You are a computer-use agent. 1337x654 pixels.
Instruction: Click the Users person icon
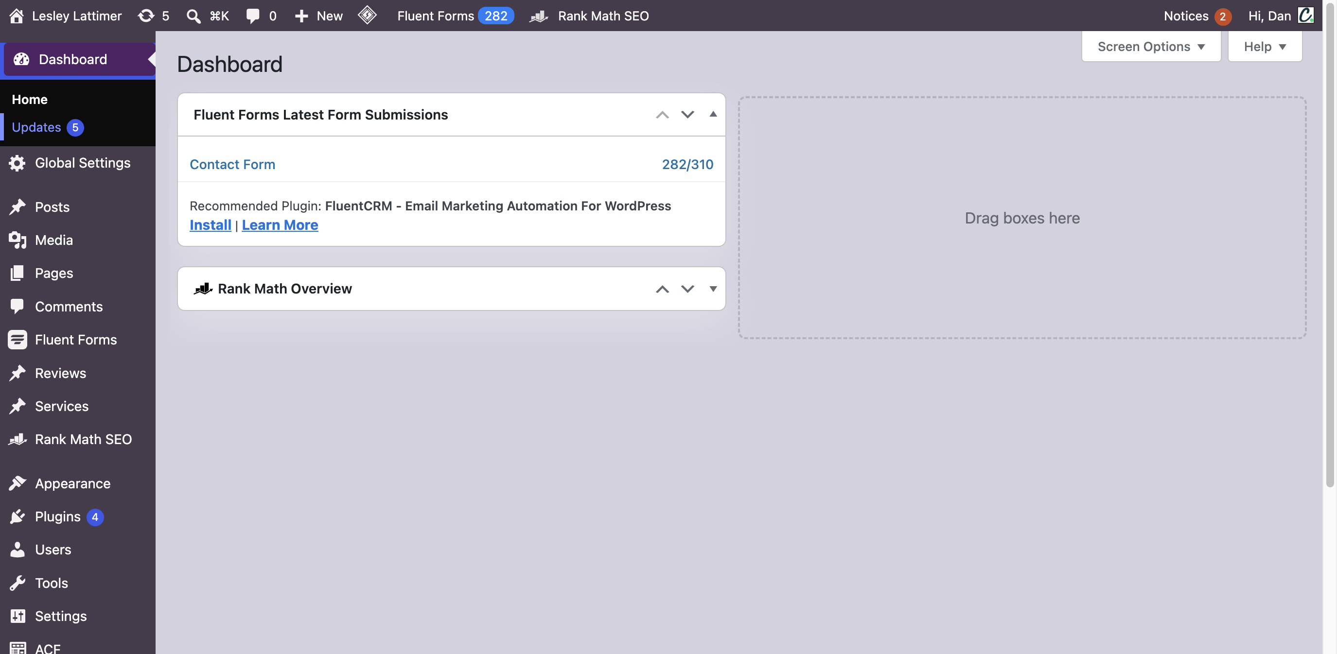click(17, 549)
